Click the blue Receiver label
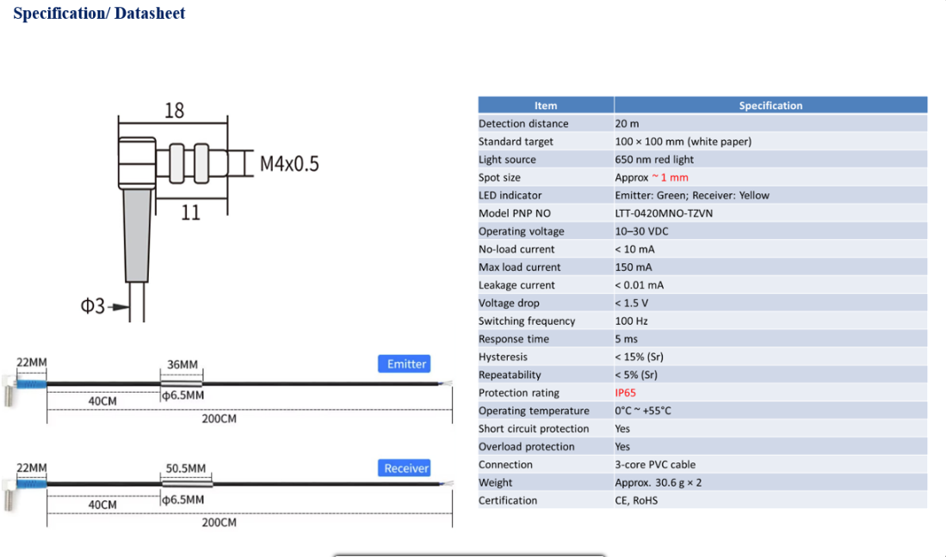 tap(404, 468)
